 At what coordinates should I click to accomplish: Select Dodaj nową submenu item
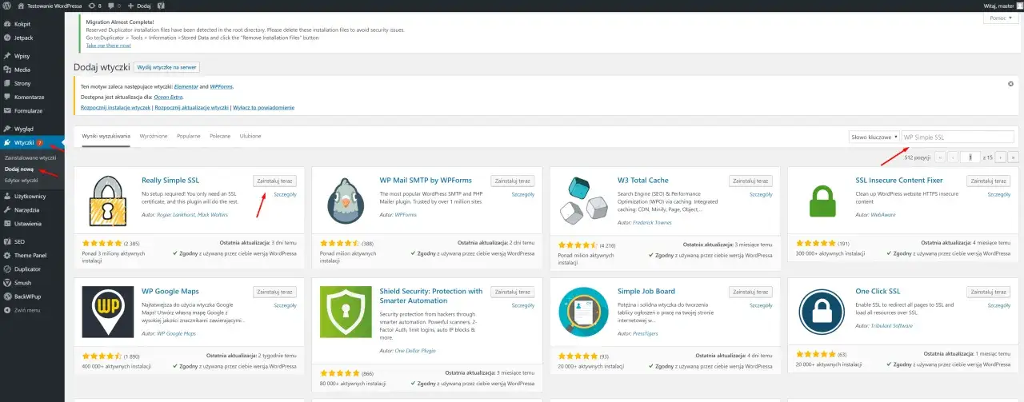coord(18,169)
